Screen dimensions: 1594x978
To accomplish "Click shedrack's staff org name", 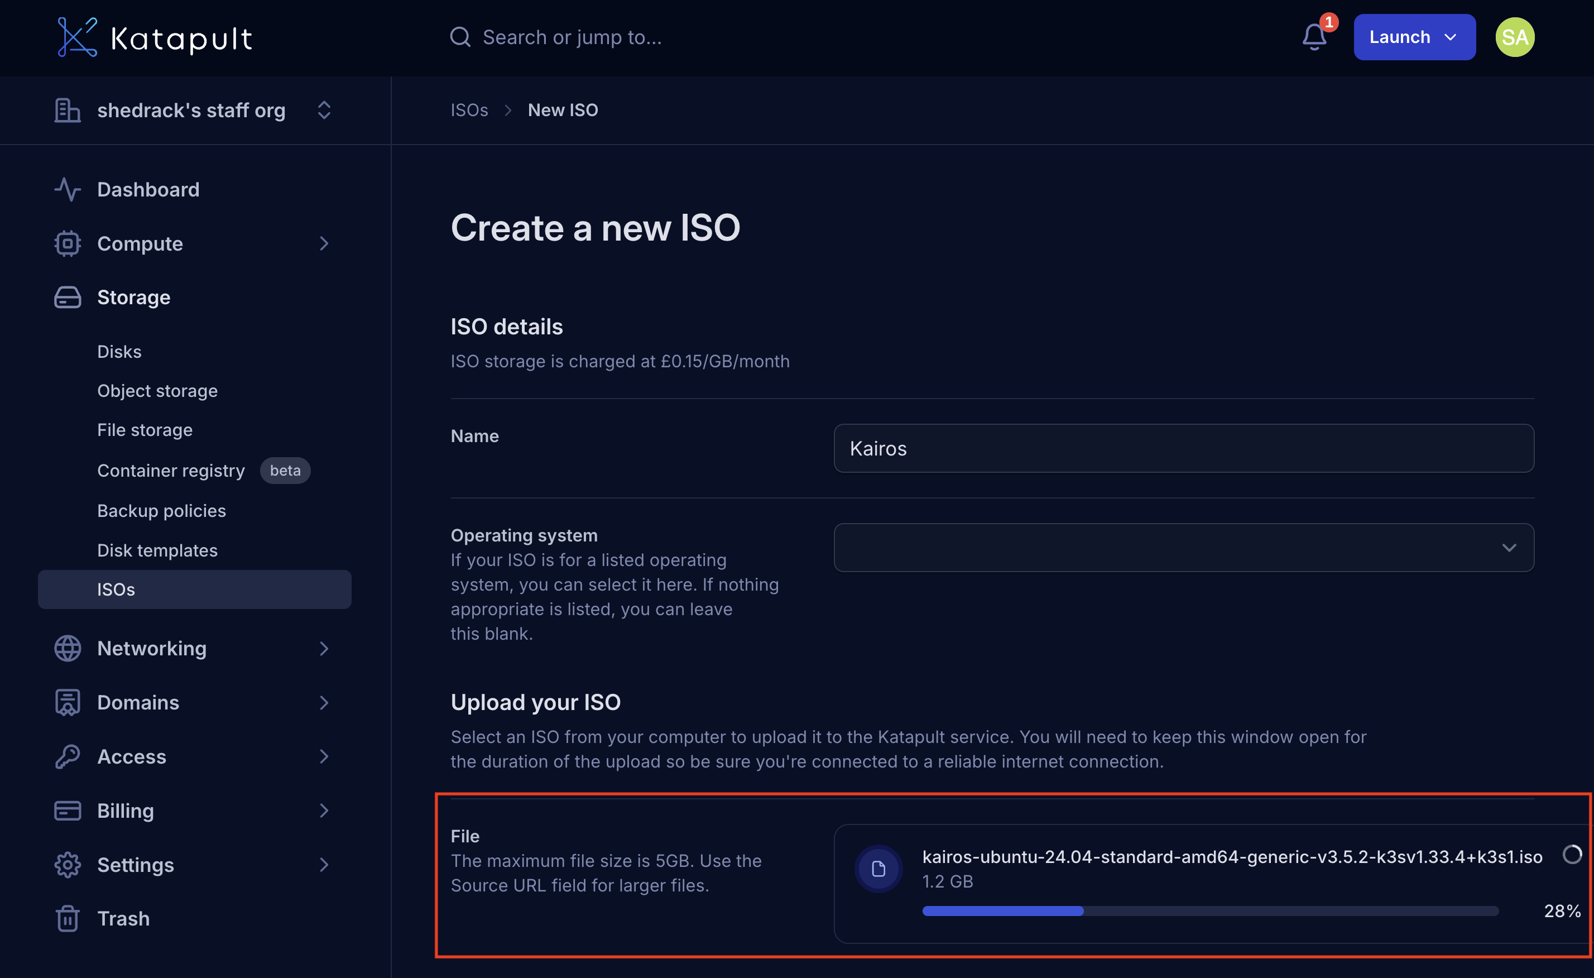I will 191,111.
